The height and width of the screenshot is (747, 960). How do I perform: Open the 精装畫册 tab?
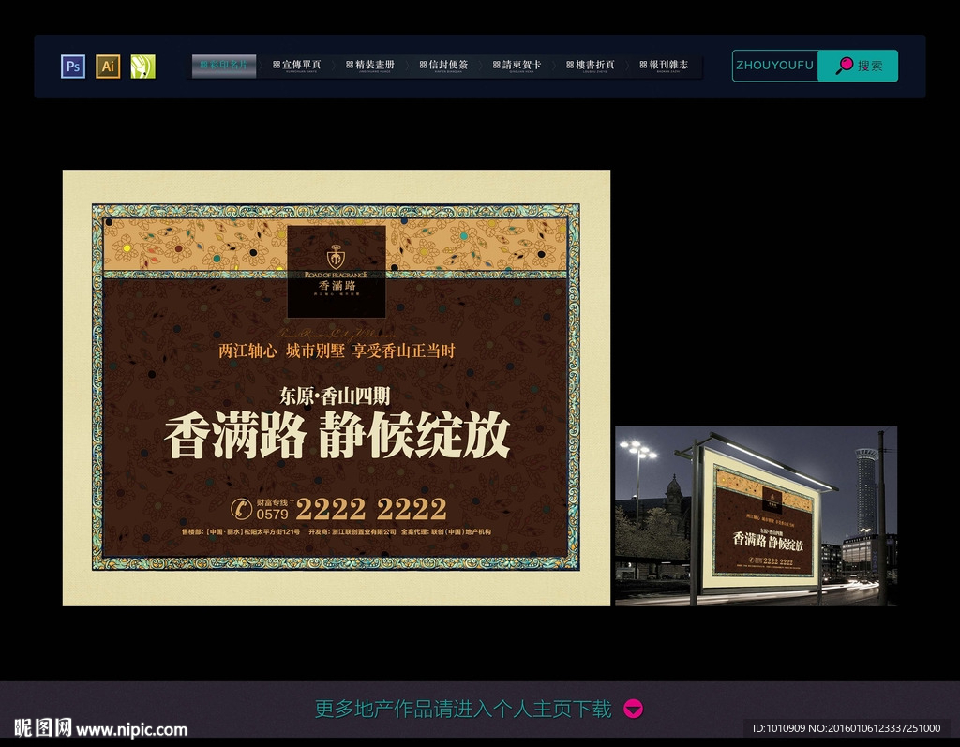click(371, 66)
